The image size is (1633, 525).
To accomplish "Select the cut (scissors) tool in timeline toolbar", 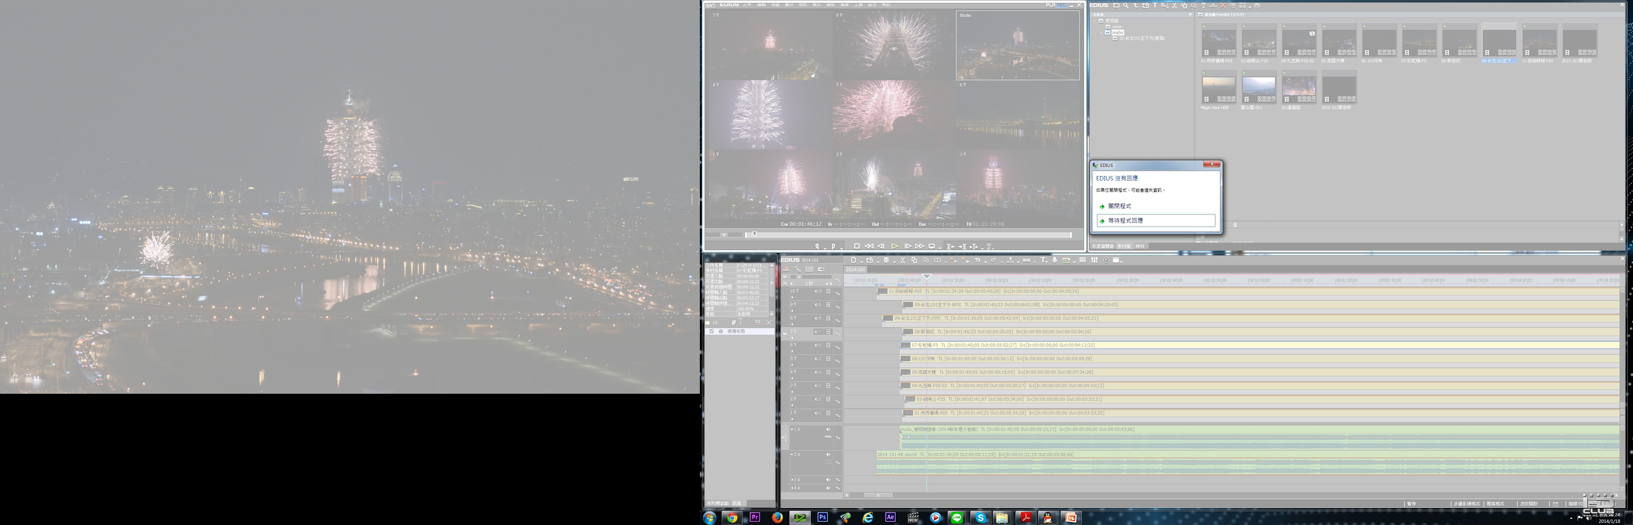I will click(x=903, y=260).
